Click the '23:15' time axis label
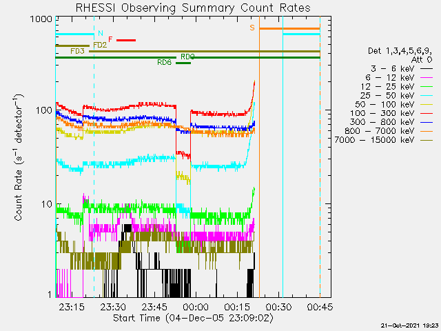The width and height of the screenshot is (441, 331). (x=72, y=307)
